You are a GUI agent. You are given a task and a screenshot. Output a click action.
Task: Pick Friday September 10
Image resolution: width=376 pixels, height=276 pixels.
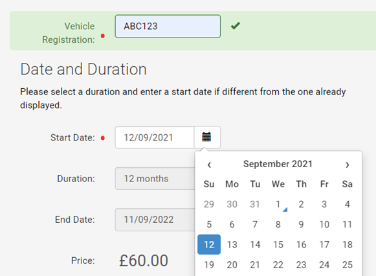(324, 224)
